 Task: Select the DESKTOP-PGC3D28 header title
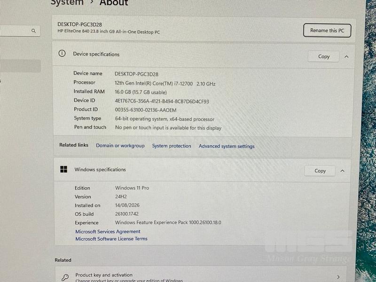(x=79, y=24)
